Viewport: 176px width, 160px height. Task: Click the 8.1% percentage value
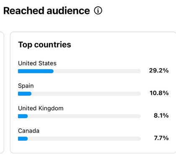161,116
